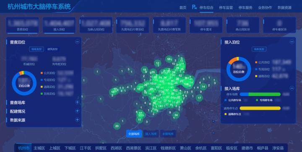Click map cluster marker labeled 34
Screen dimensions: 302x152
(176, 115)
